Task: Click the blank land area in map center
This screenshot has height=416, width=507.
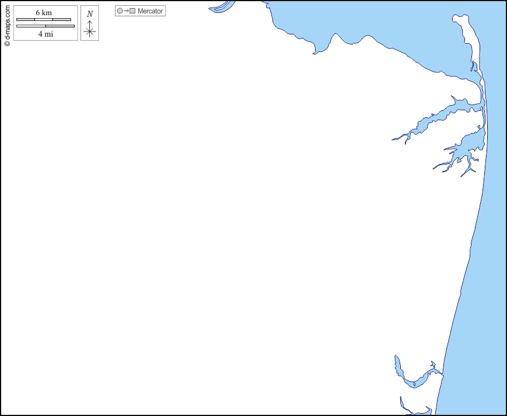Action: (233, 222)
